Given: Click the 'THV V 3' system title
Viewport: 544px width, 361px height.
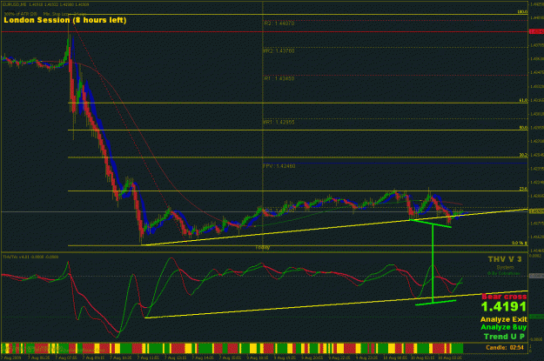Looking at the screenshot, I should [x=505, y=259].
